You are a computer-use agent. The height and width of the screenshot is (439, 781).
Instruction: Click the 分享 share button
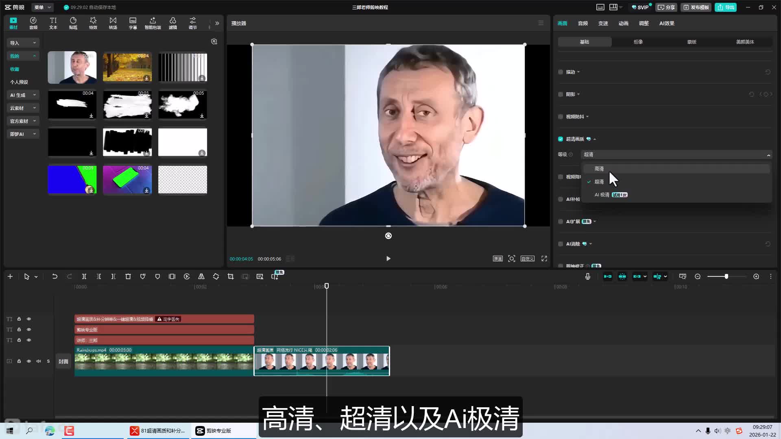pyautogui.click(x=666, y=7)
